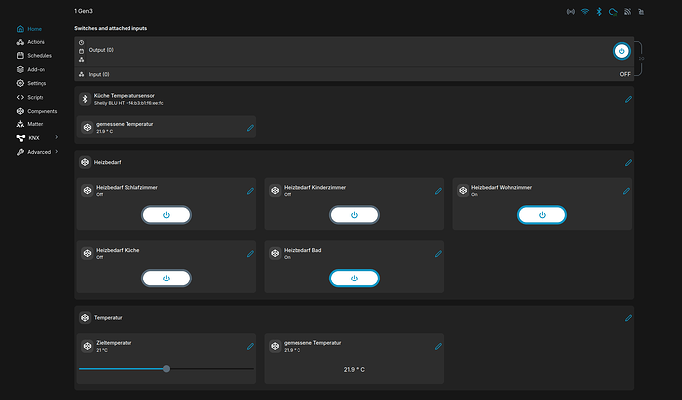The image size is (682, 400).
Task: Click the 21 °C value under Zieltemperatur
Action: [x=102, y=350]
